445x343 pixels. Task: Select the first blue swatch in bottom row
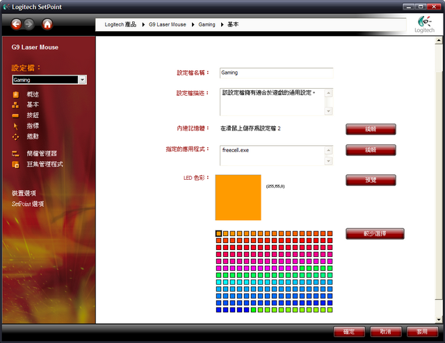[x=218, y=310]
